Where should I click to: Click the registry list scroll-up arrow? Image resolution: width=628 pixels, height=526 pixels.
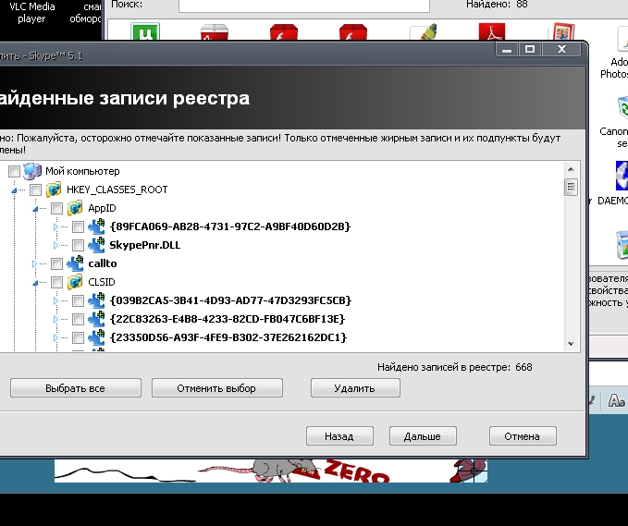tap(572, 169)
